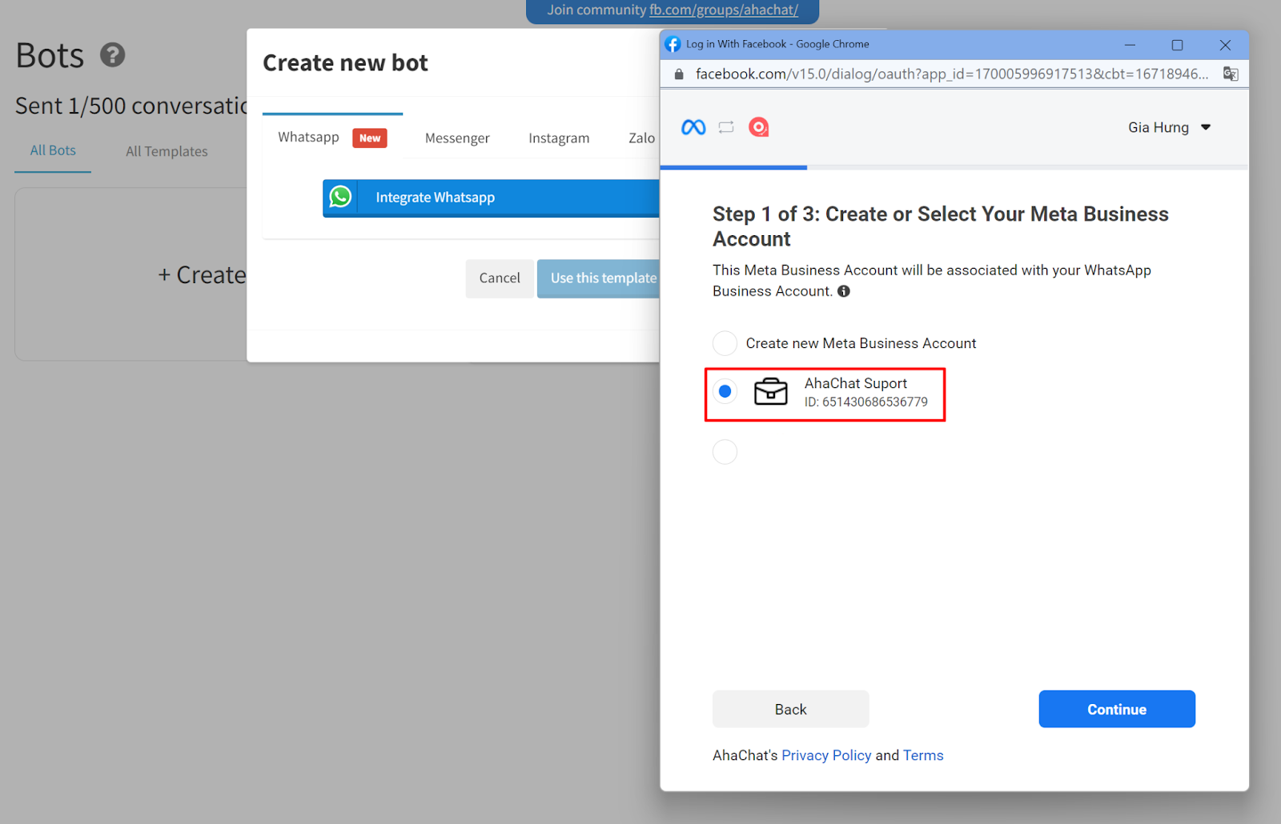This screenshot has height=824, width=1281.
Task: Click the briefcase icon for AhaChat Suport
Action: (x=771, y=391)
